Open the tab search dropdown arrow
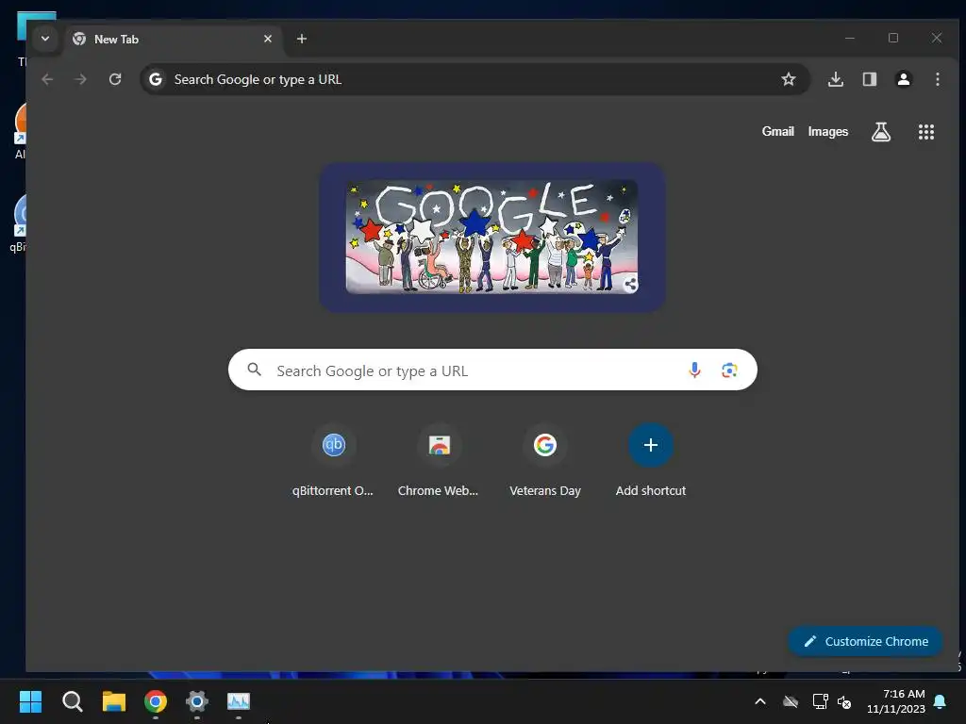Screen dimensions: 966x724 [x=45, y=38]
